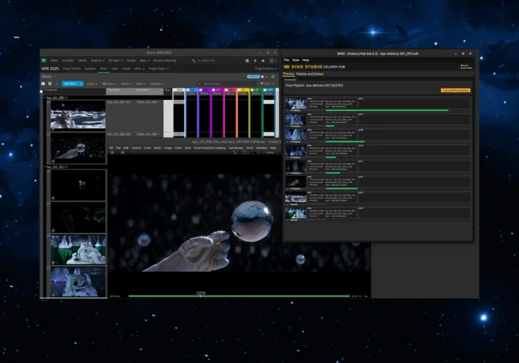Screen dimensions: 519x363
Task: Open the Apps dropdown in Flow navigation
Action: (144, 60)
